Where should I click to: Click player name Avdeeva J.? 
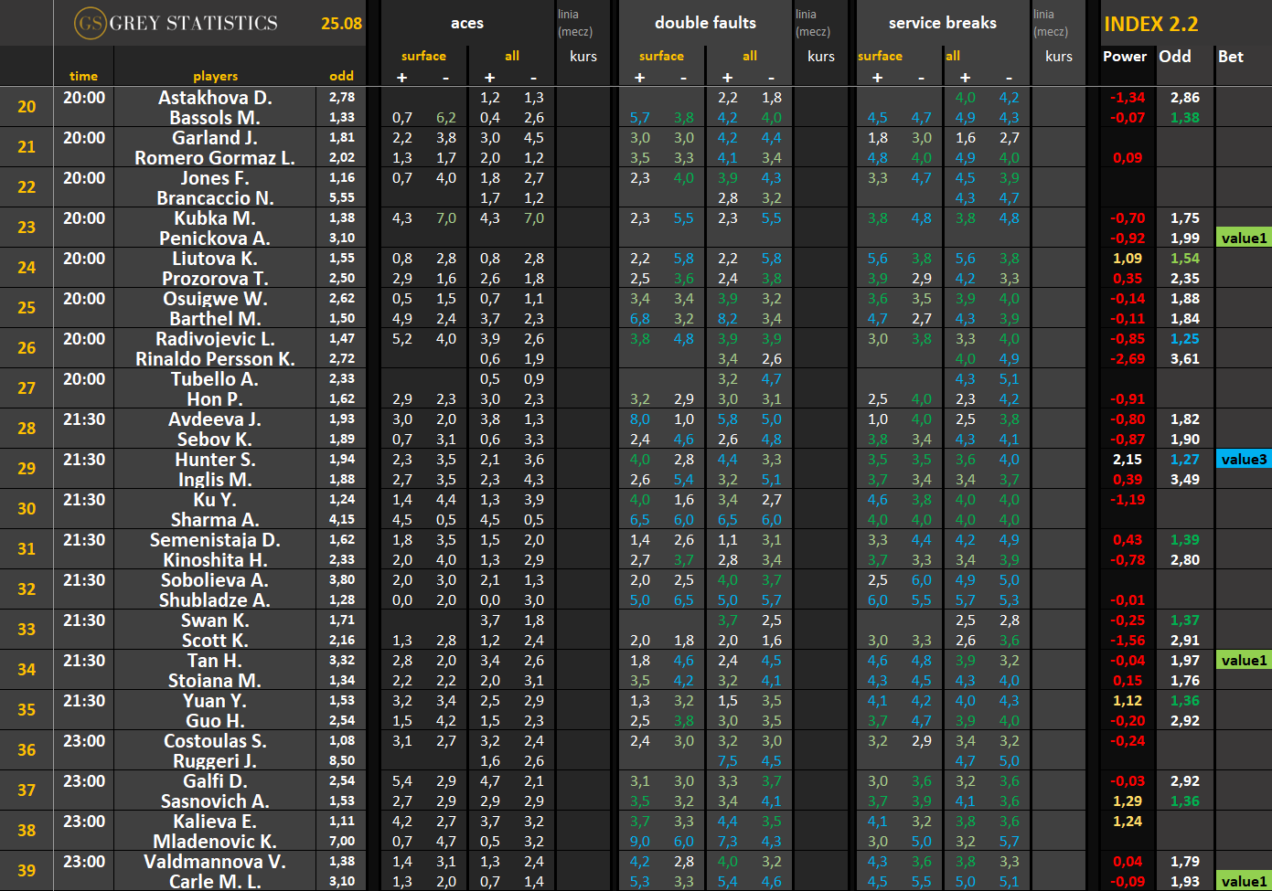[x=215, y=419]
